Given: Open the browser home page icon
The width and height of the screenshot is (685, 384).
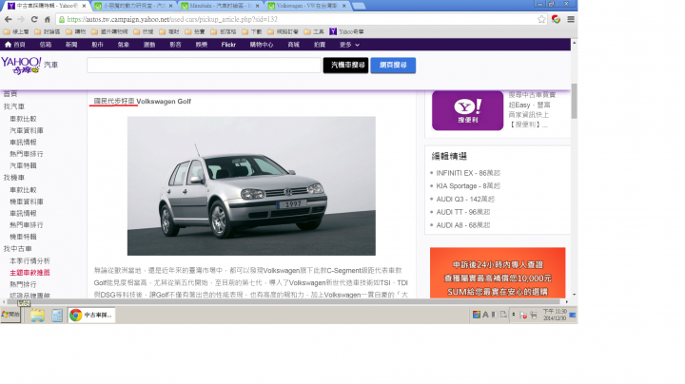Looking at the screenshot, I should (48, 19).
